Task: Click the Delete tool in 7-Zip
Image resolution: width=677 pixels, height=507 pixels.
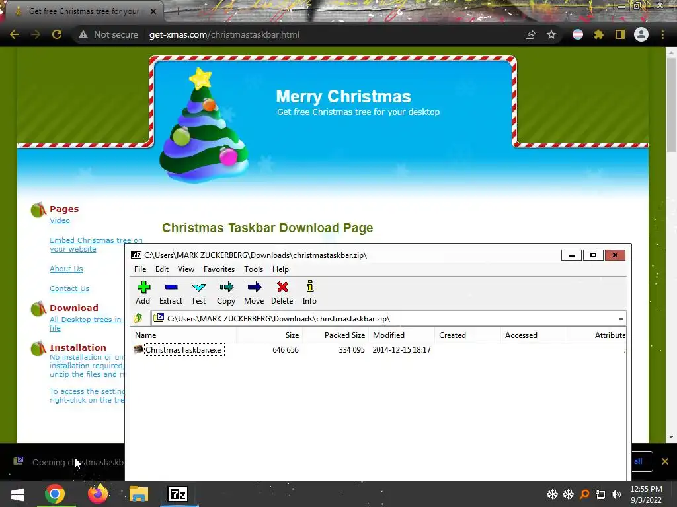Action: 282,292
